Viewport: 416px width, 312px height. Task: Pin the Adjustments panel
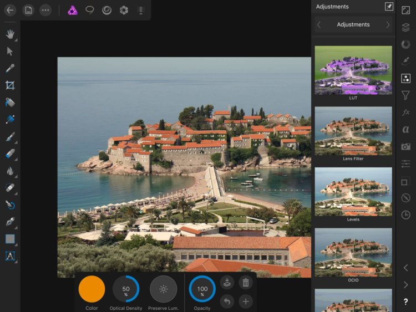(389, 7)
